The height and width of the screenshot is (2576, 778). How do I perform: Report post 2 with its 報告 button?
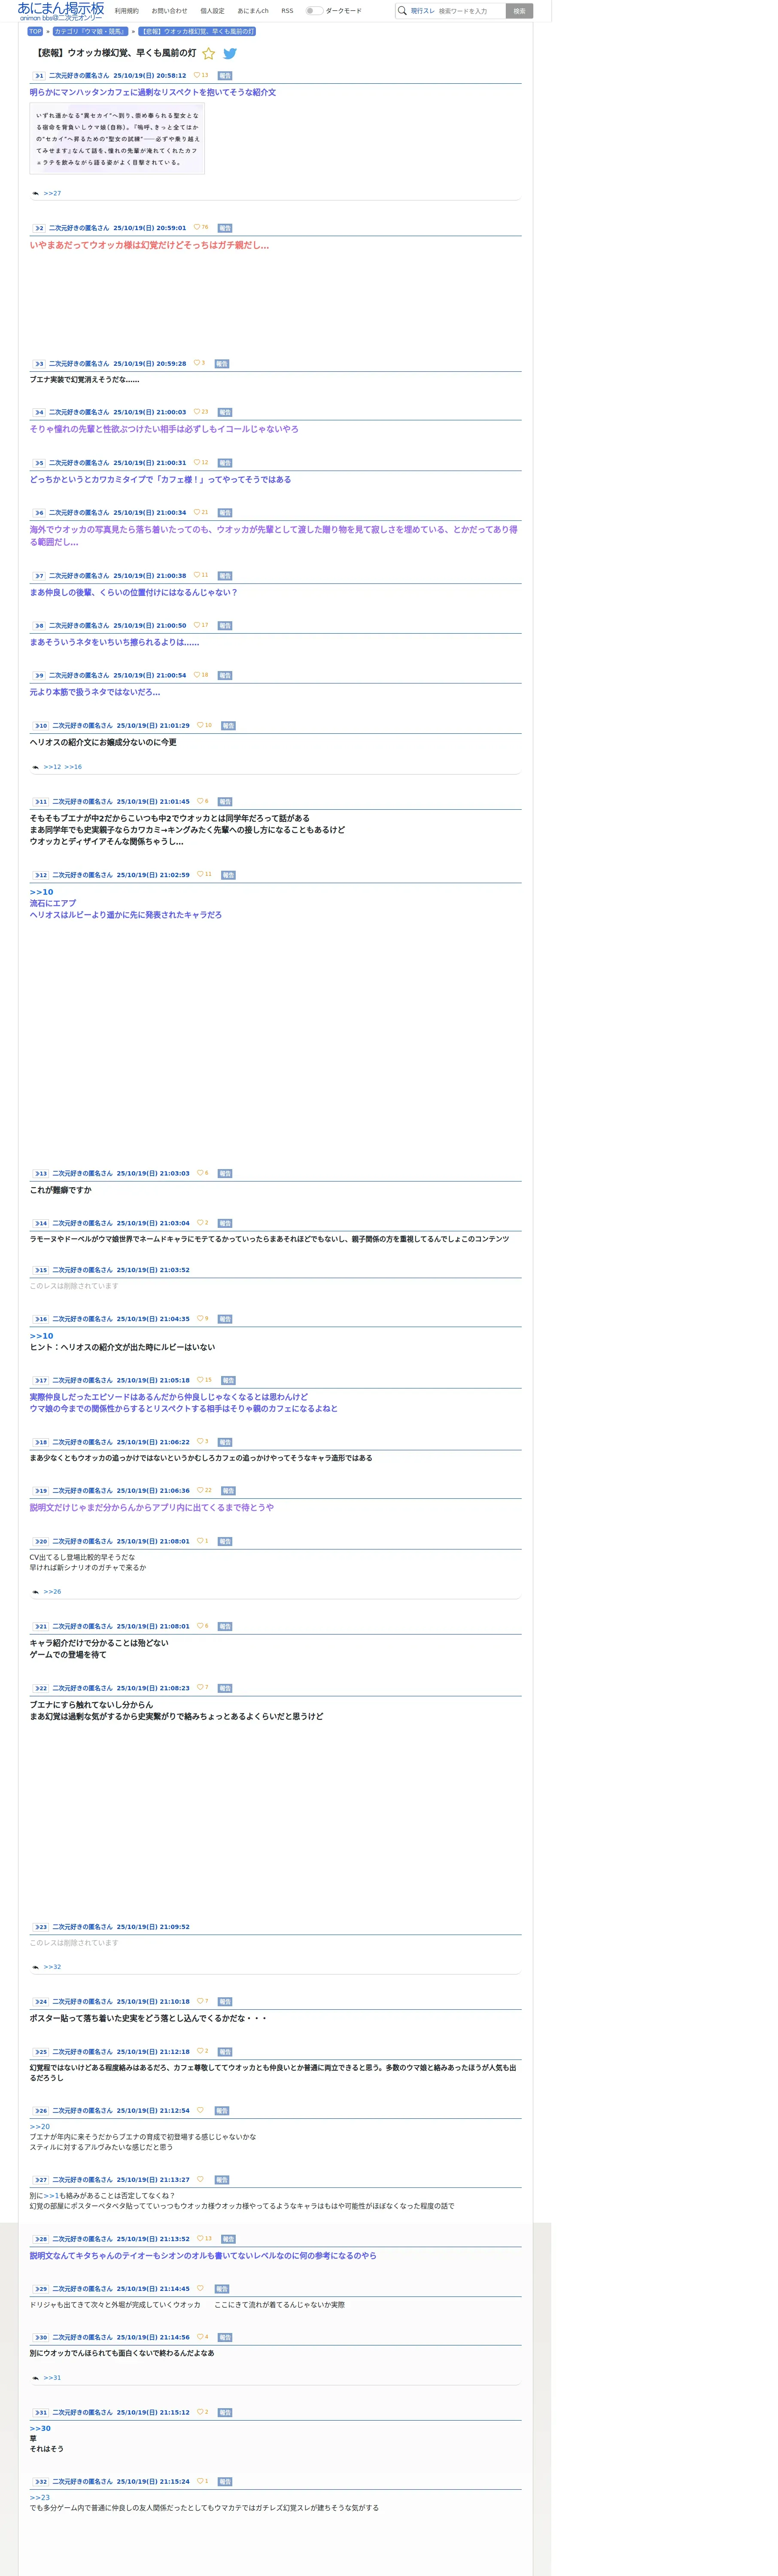click(225, 228)
